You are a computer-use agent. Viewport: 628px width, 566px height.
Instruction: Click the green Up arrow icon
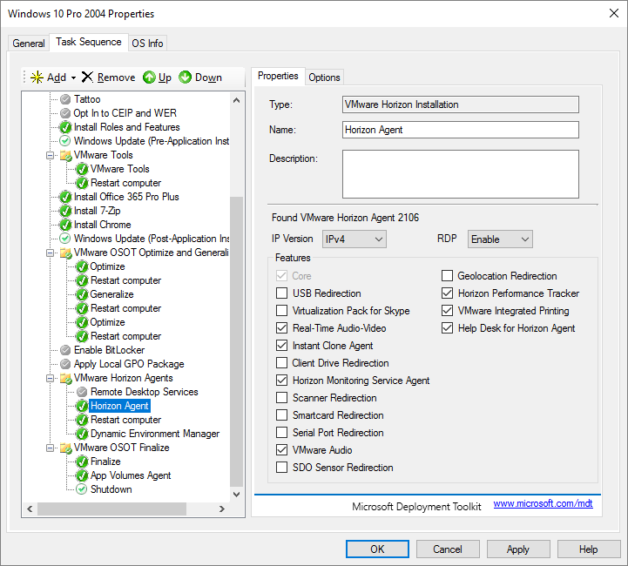tap(149, 77)
